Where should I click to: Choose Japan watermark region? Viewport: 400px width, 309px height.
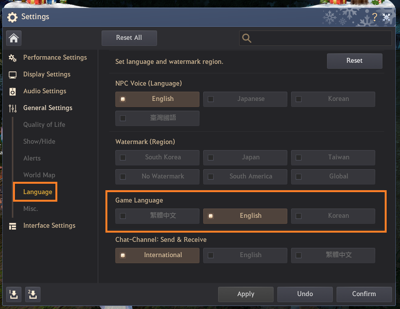pos(245,158)
